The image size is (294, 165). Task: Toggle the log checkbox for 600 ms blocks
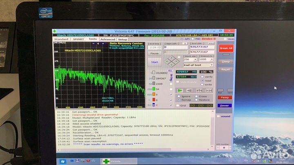click(171, 95)
